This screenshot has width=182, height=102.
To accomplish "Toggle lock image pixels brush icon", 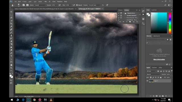I will [x=153, y=77].
